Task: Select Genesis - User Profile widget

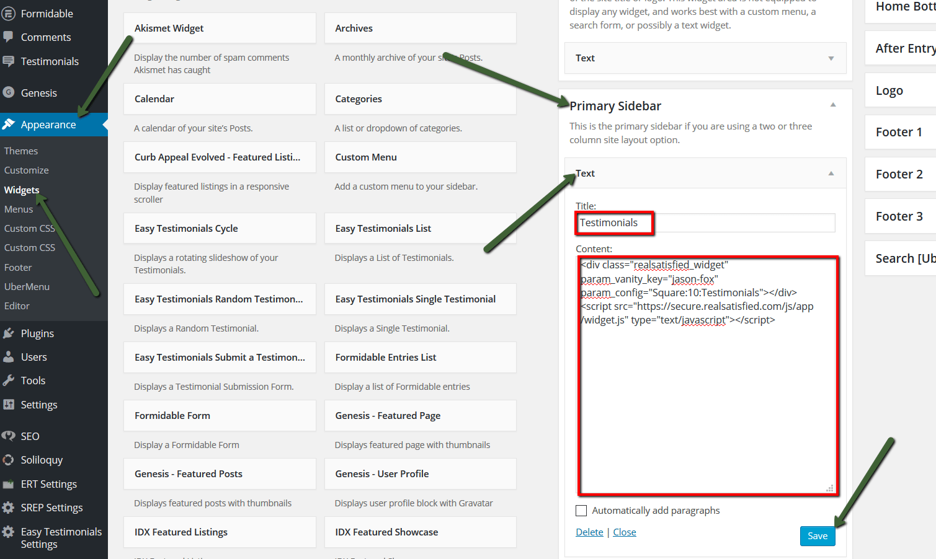Action: (421, 474)
